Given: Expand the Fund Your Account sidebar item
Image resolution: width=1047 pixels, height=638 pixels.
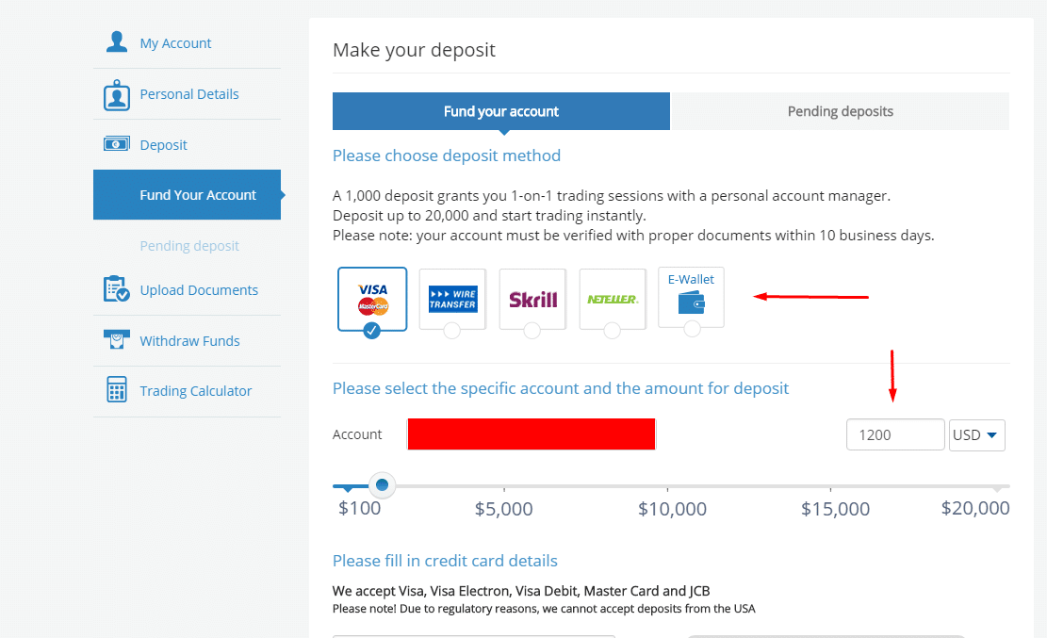Looking at the screenshot, I should click(x=198, y=195).
